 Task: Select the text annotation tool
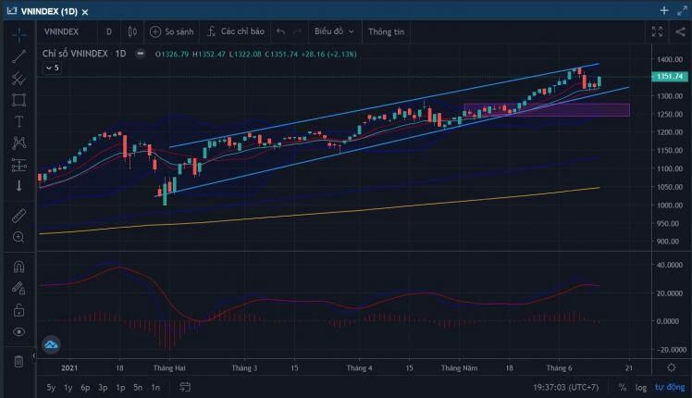click(19, 121)
